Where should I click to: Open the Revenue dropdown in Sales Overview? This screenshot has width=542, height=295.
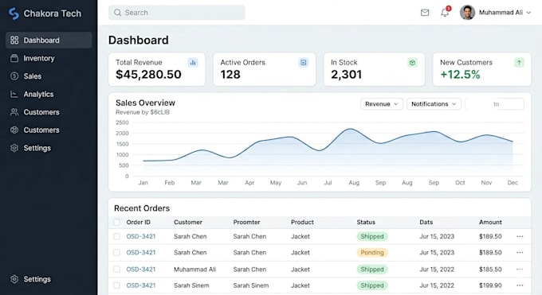pyautogui.click(x=382, y=104)
